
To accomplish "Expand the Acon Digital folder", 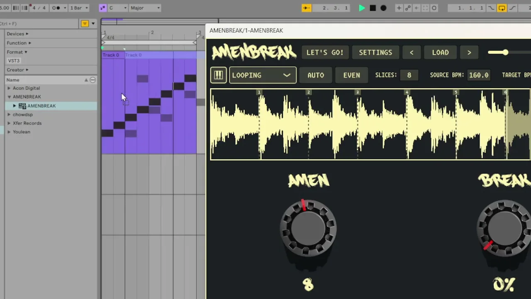I will (9, 88).
